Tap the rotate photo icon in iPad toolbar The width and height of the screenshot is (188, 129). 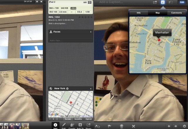point(98,126)
